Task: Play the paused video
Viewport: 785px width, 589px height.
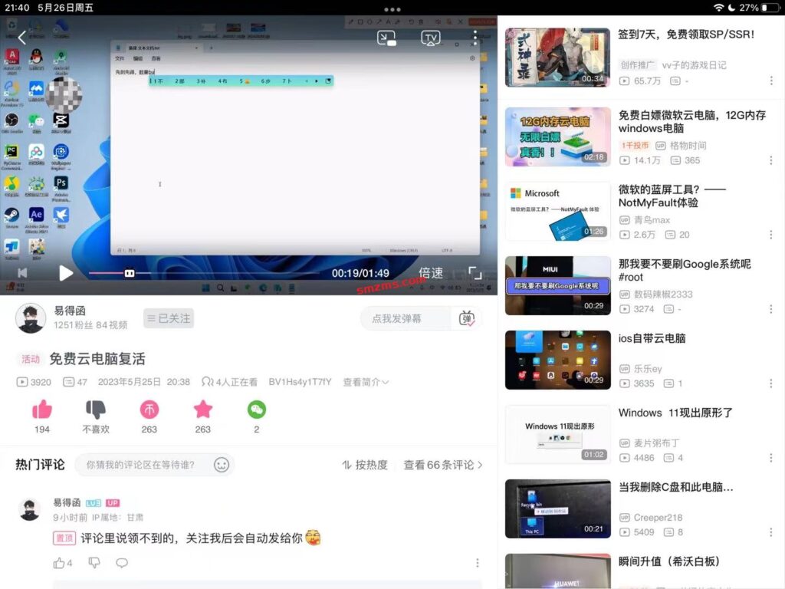Action: 66,273
